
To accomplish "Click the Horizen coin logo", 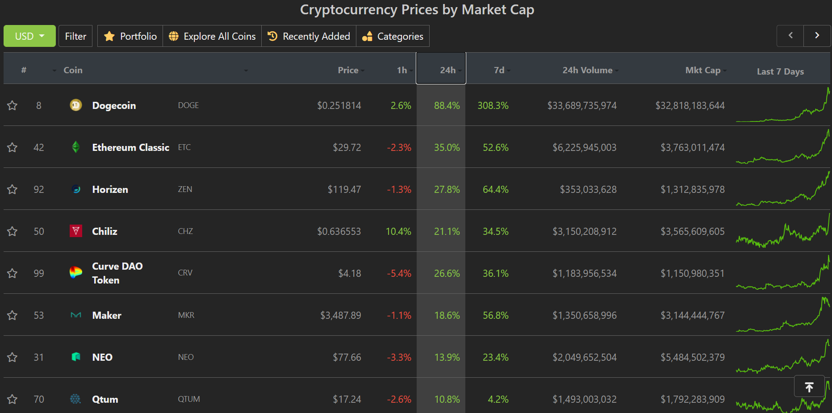I will [x=76, y=189].
